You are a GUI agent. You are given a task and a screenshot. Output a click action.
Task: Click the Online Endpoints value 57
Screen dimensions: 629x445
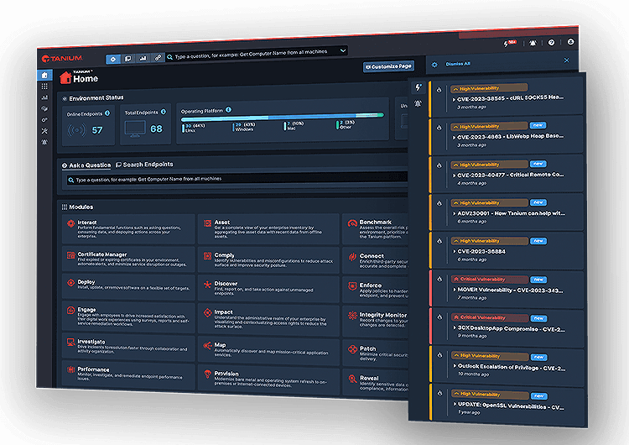[97, 130]
